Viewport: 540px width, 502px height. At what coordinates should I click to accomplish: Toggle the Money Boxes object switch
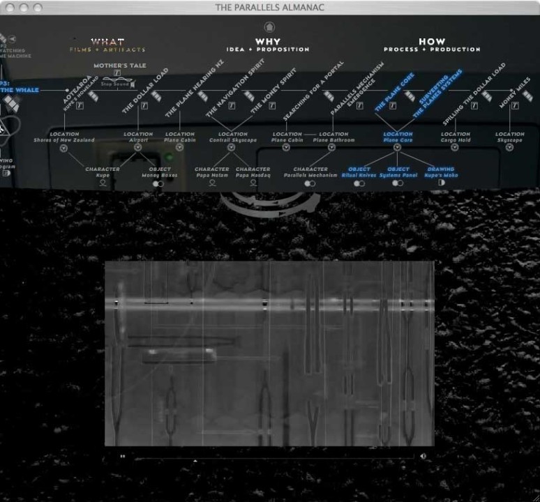point(158,184)
